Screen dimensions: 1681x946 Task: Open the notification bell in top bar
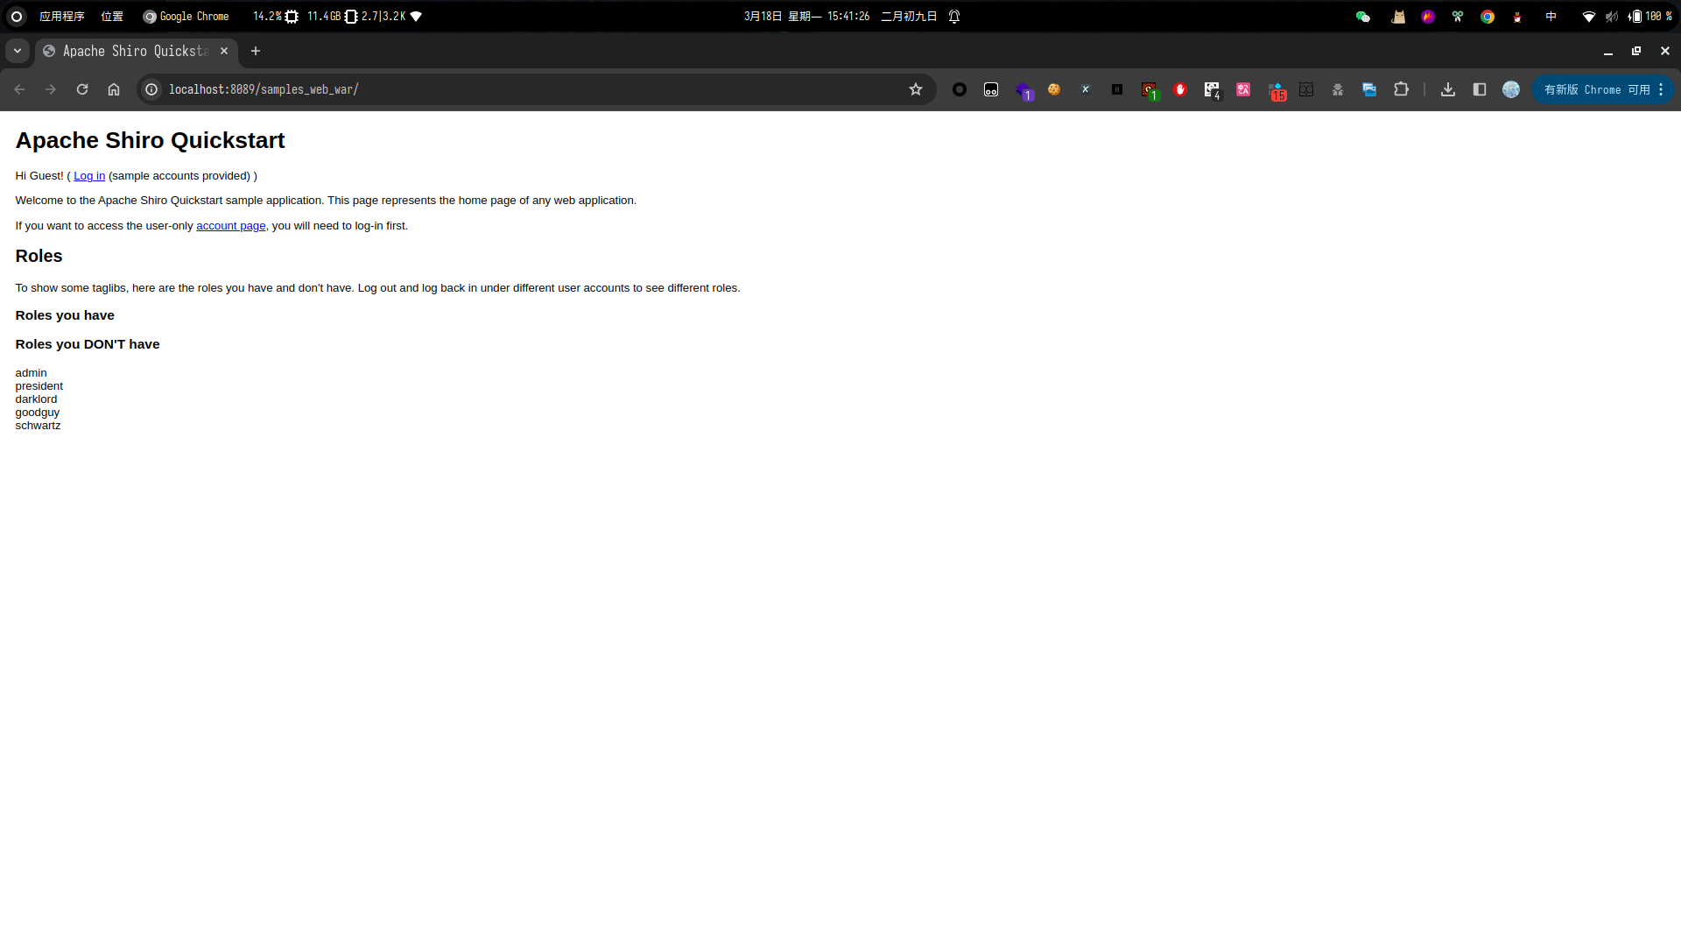click(x=954, y=17)
